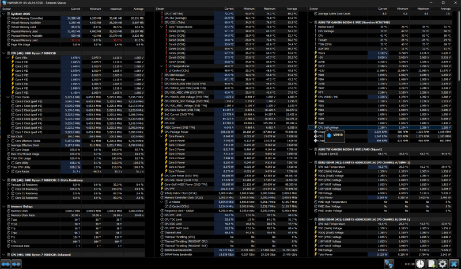This screenshot has height=269, width=461.
Task: Click the thermometer icon beside SPD Hub Temperature in DIMM #1
Action: [316, 167]
